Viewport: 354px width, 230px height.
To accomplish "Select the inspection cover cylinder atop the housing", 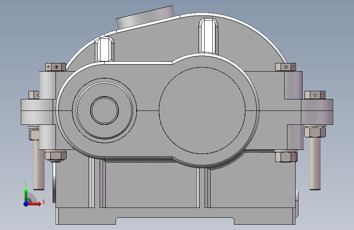I will pyautogui.click(x=146, y=18).
